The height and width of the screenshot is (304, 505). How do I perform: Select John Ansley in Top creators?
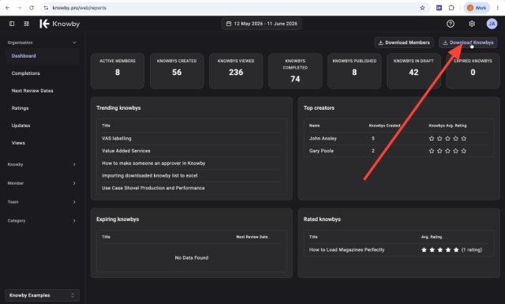323,138
